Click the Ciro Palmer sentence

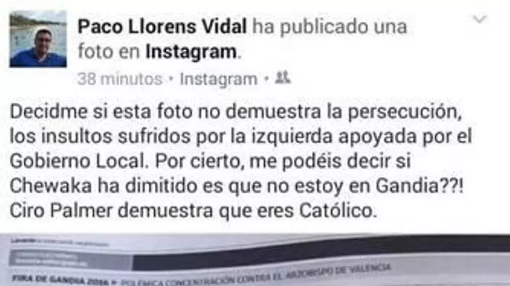click(x=193, y=211)
